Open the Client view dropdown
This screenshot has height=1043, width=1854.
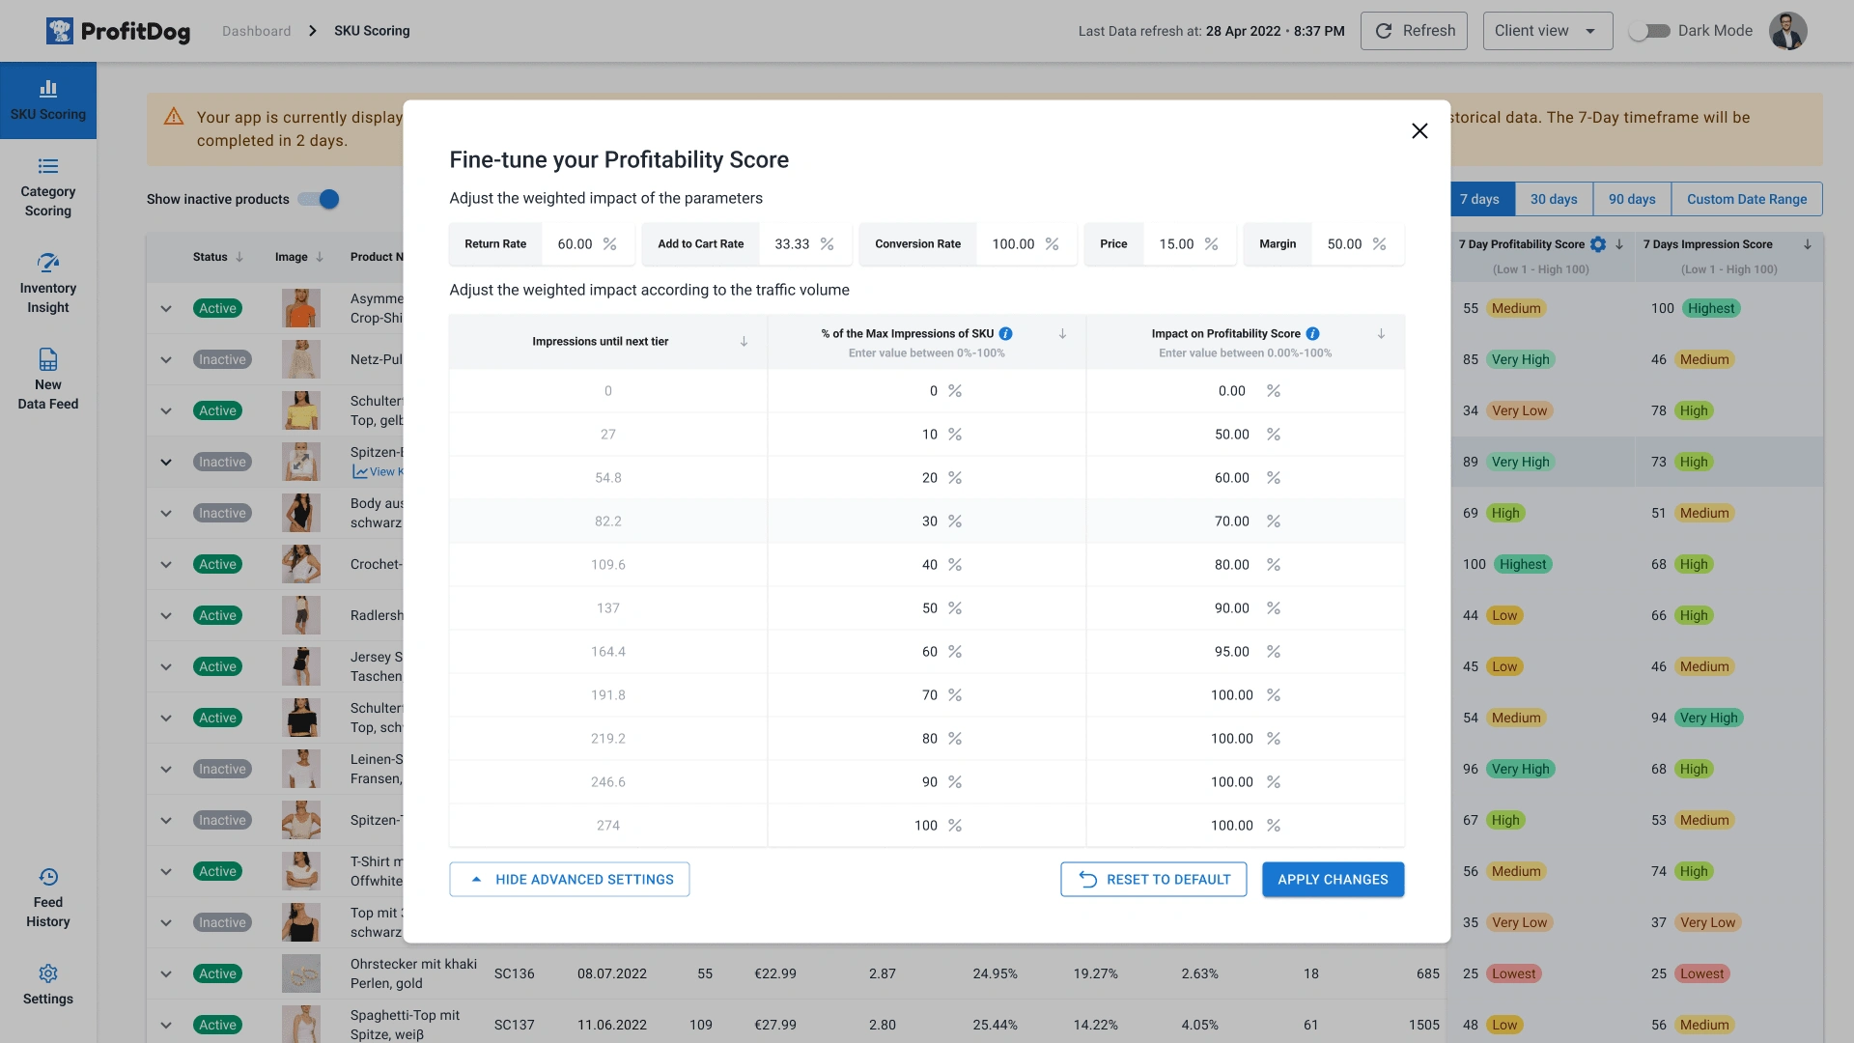pos(1547,31)
